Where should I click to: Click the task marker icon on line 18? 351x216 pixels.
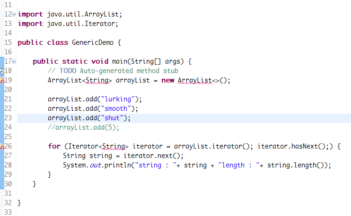click(x=2, y=71)
